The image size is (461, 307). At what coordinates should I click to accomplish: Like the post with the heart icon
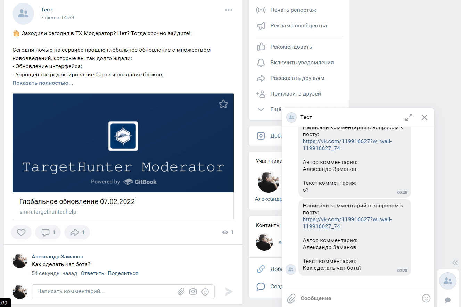[x=21, y=232]
